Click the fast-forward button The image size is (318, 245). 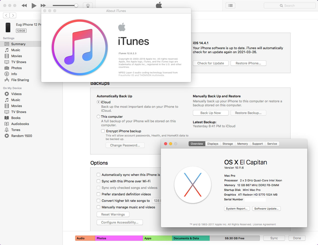(43, 5)
